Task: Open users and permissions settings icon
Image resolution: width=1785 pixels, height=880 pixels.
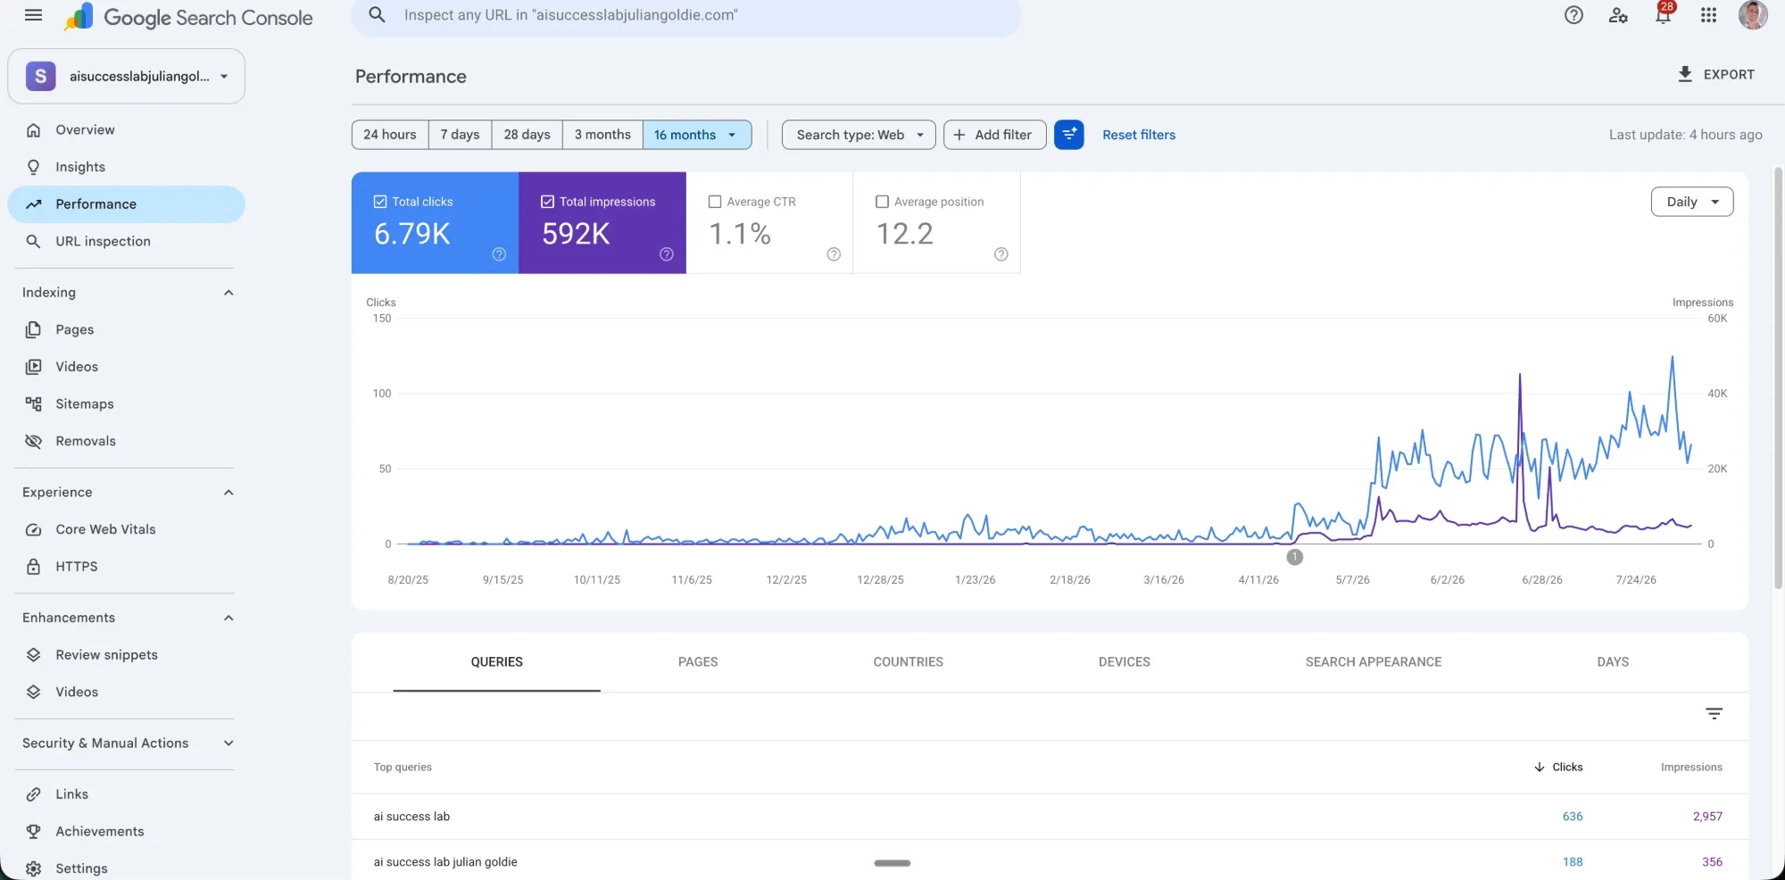Action: click(x=1618, y=15)
